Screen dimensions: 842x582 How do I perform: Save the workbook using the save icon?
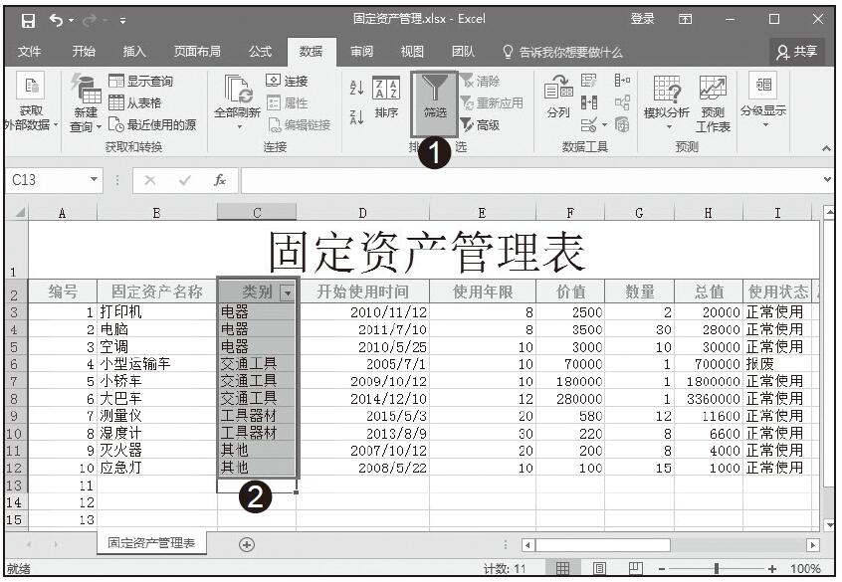(x=30, y=19)
